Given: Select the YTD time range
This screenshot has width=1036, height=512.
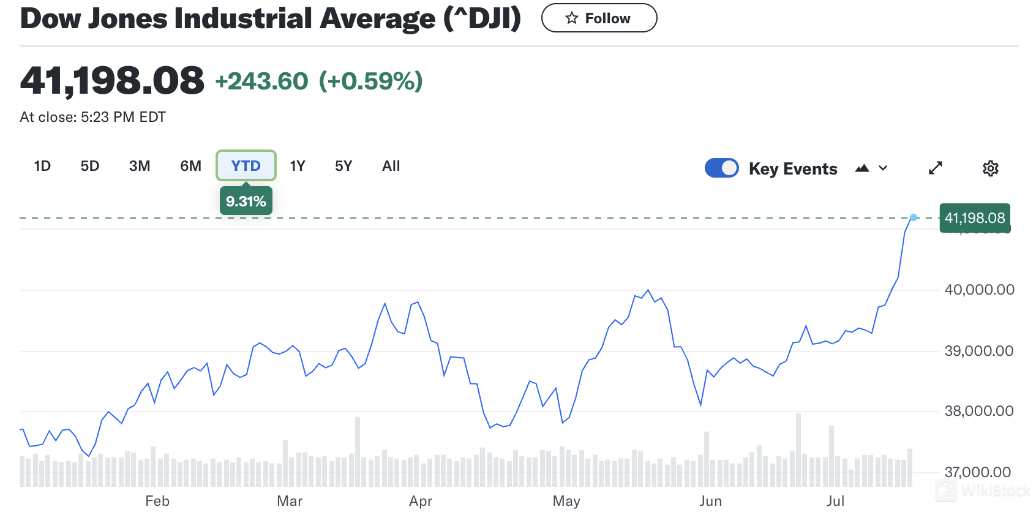Looking at the screenshot, I should tap(246, 166).
